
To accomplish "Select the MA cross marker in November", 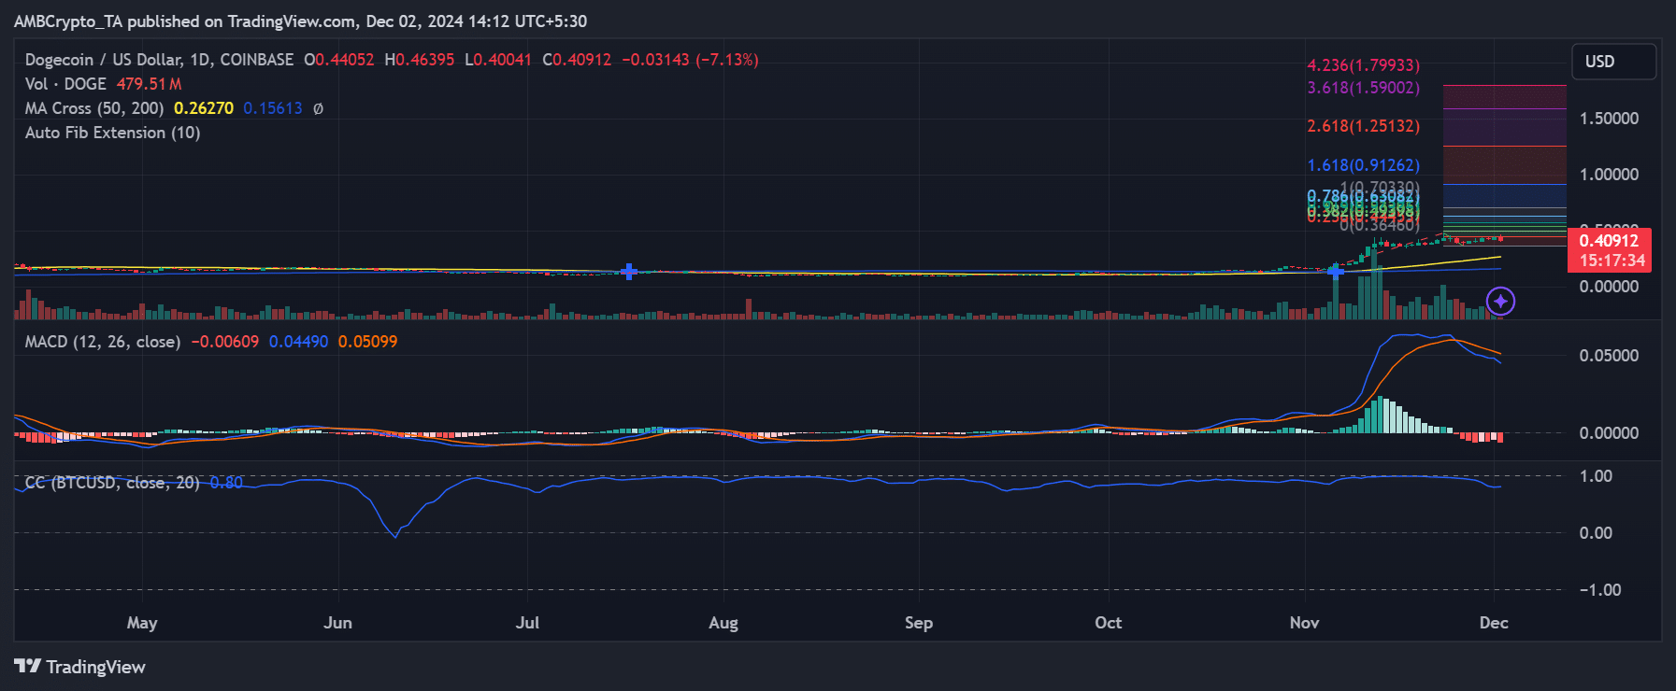I will (x=1335, y=271).
